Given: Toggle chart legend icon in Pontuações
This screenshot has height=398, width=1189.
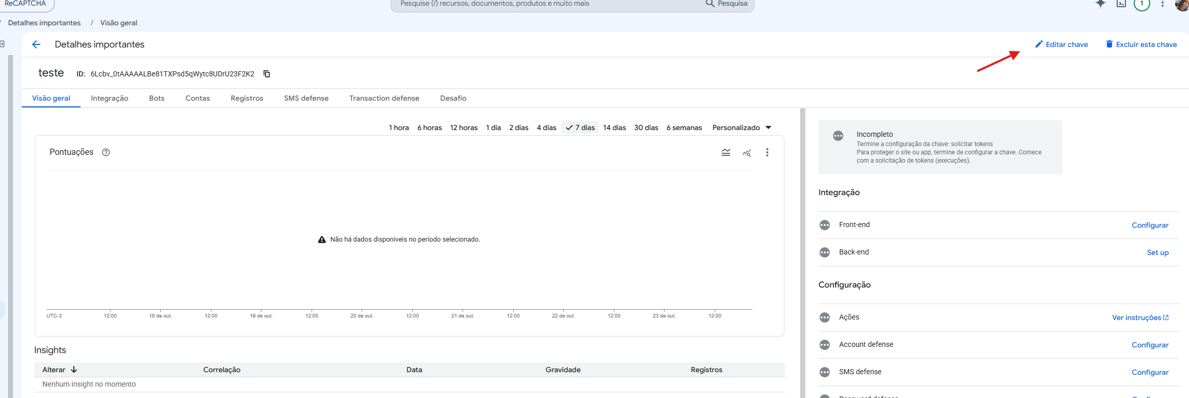Looking at the screenshot, I should tap(726, 152).
